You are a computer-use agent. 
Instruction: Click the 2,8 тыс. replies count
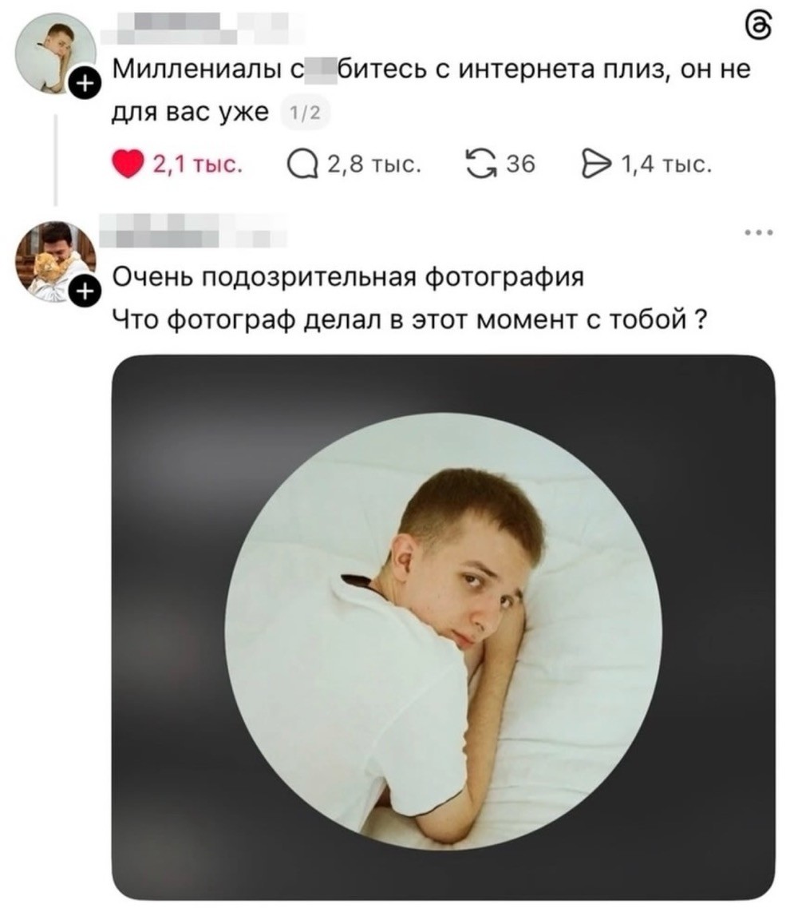[374, 165]
